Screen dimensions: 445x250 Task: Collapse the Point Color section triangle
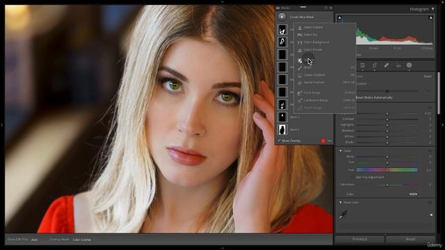point(341,203)
